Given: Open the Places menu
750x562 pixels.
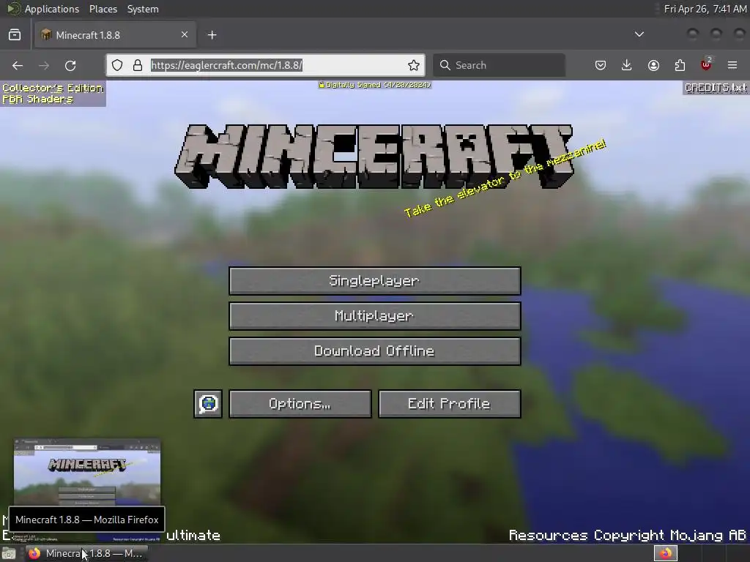Looking at the screenshot, I should [x=103, y=9].
